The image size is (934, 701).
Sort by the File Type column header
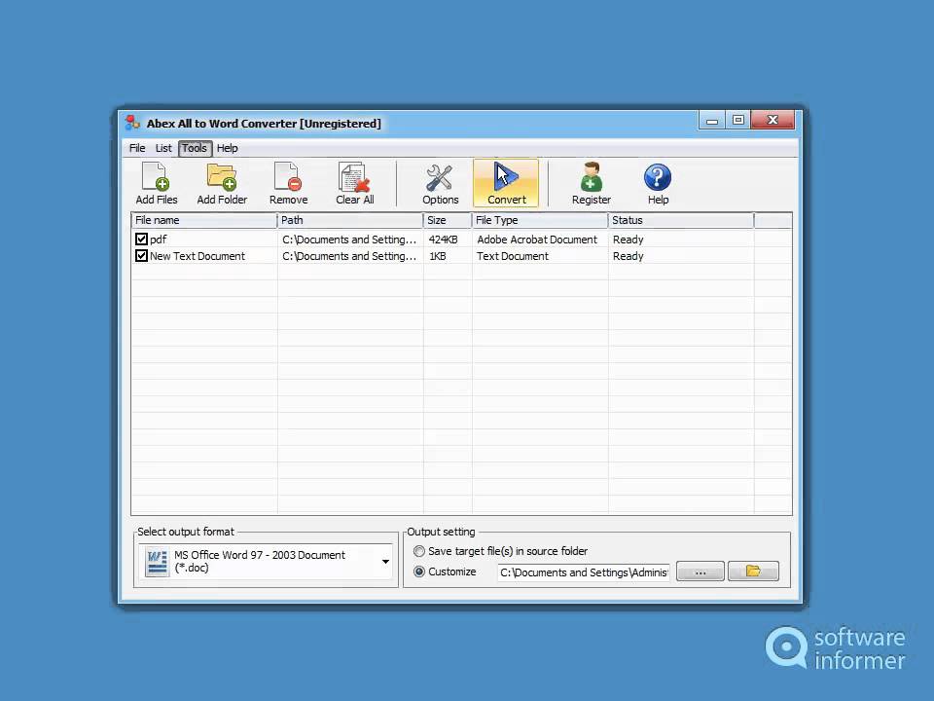coord(540,220)
